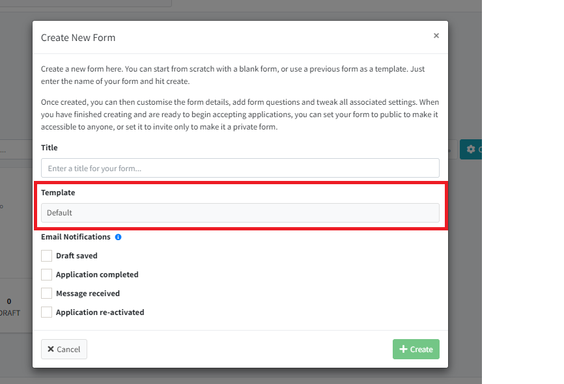Screen dimensions: 564x384
Task: Click the 'Application re-activated' label text
Action: pyautogui.click(x=100, y=312)
